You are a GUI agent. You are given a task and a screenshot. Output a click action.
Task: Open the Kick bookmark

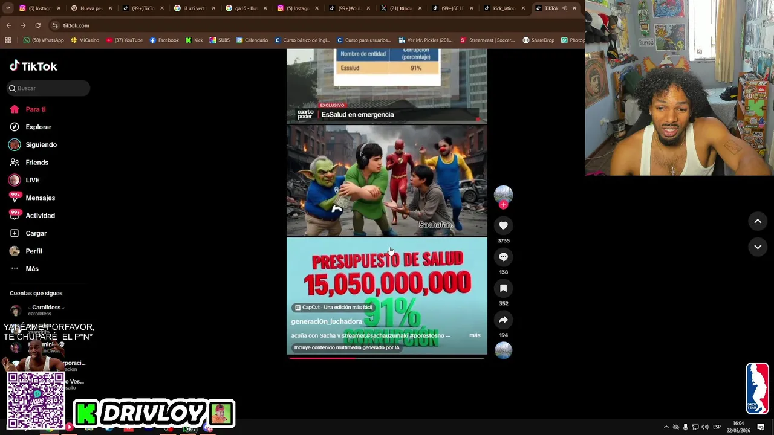coord(194,40)
